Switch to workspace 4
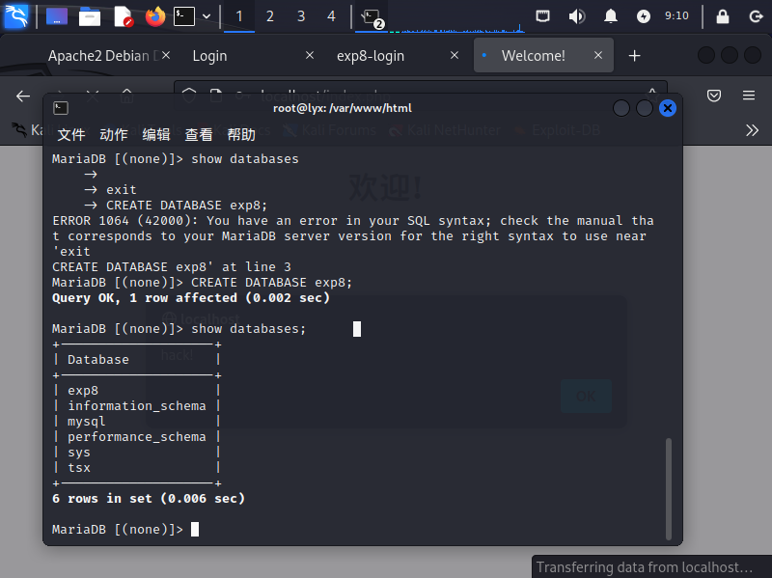Image resolution: width=772 pixels, height=578 pixels. tap(331, 16)
